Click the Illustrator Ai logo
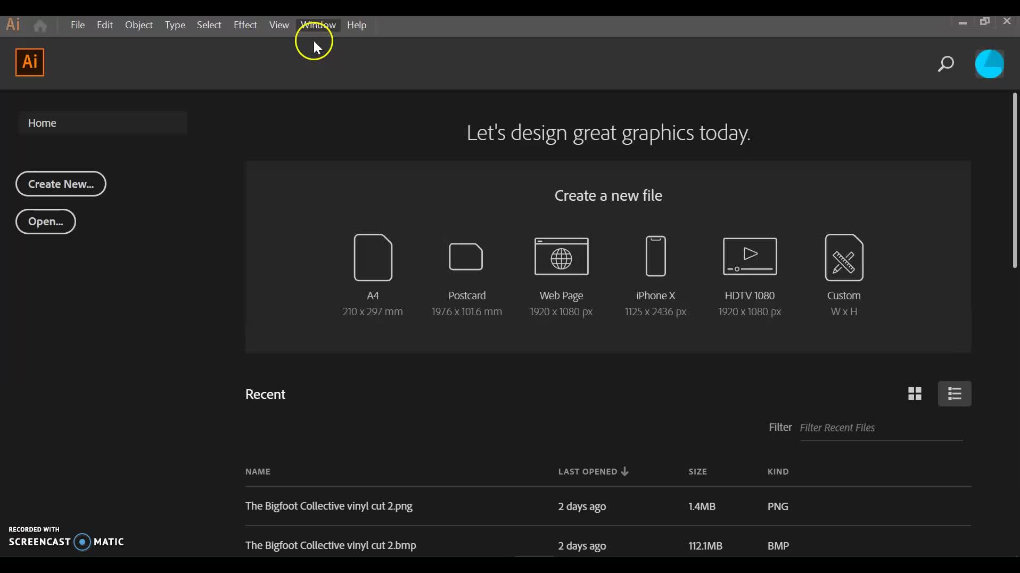 30,62
